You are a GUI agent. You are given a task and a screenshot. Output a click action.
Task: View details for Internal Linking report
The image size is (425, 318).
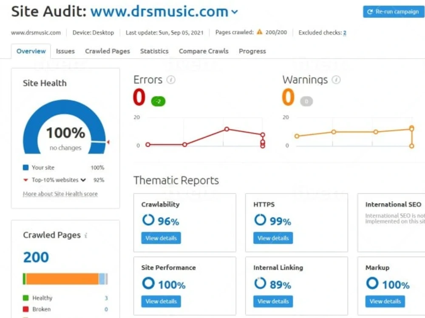pos(273,301)
